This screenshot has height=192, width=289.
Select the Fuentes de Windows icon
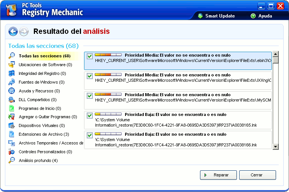coord(12,82)
